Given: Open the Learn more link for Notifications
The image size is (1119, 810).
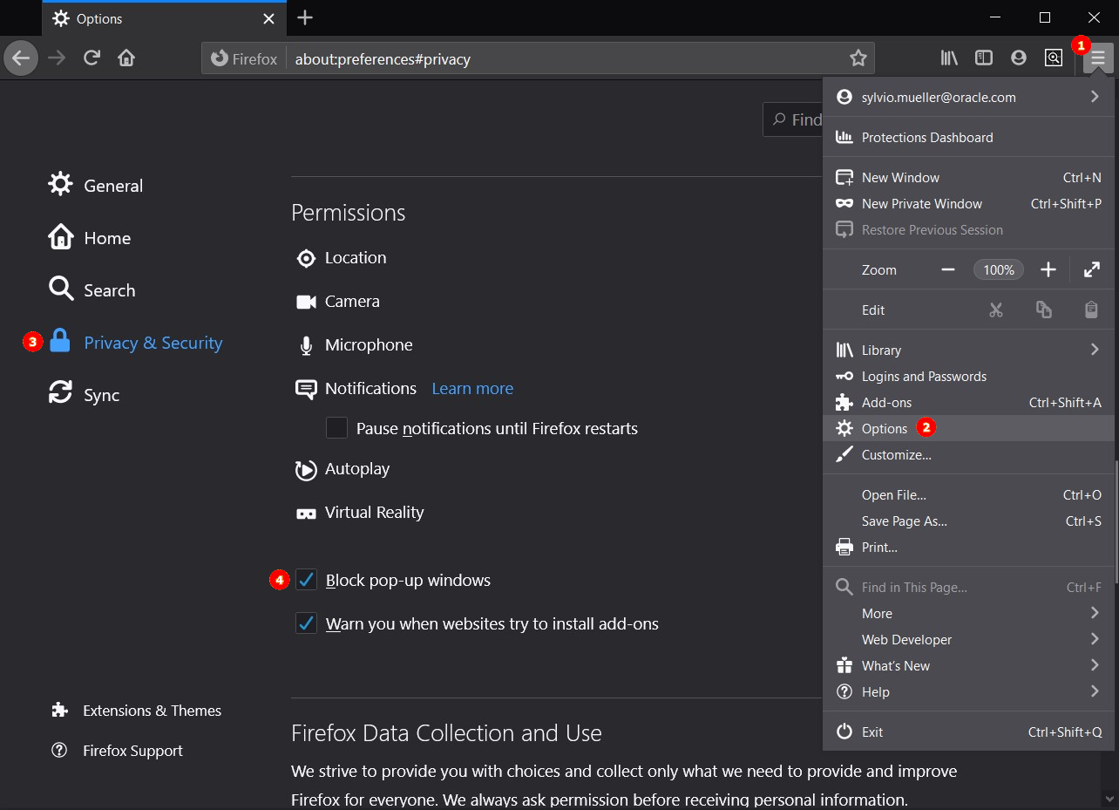Looking at the screenshot, I should point(472,388).
